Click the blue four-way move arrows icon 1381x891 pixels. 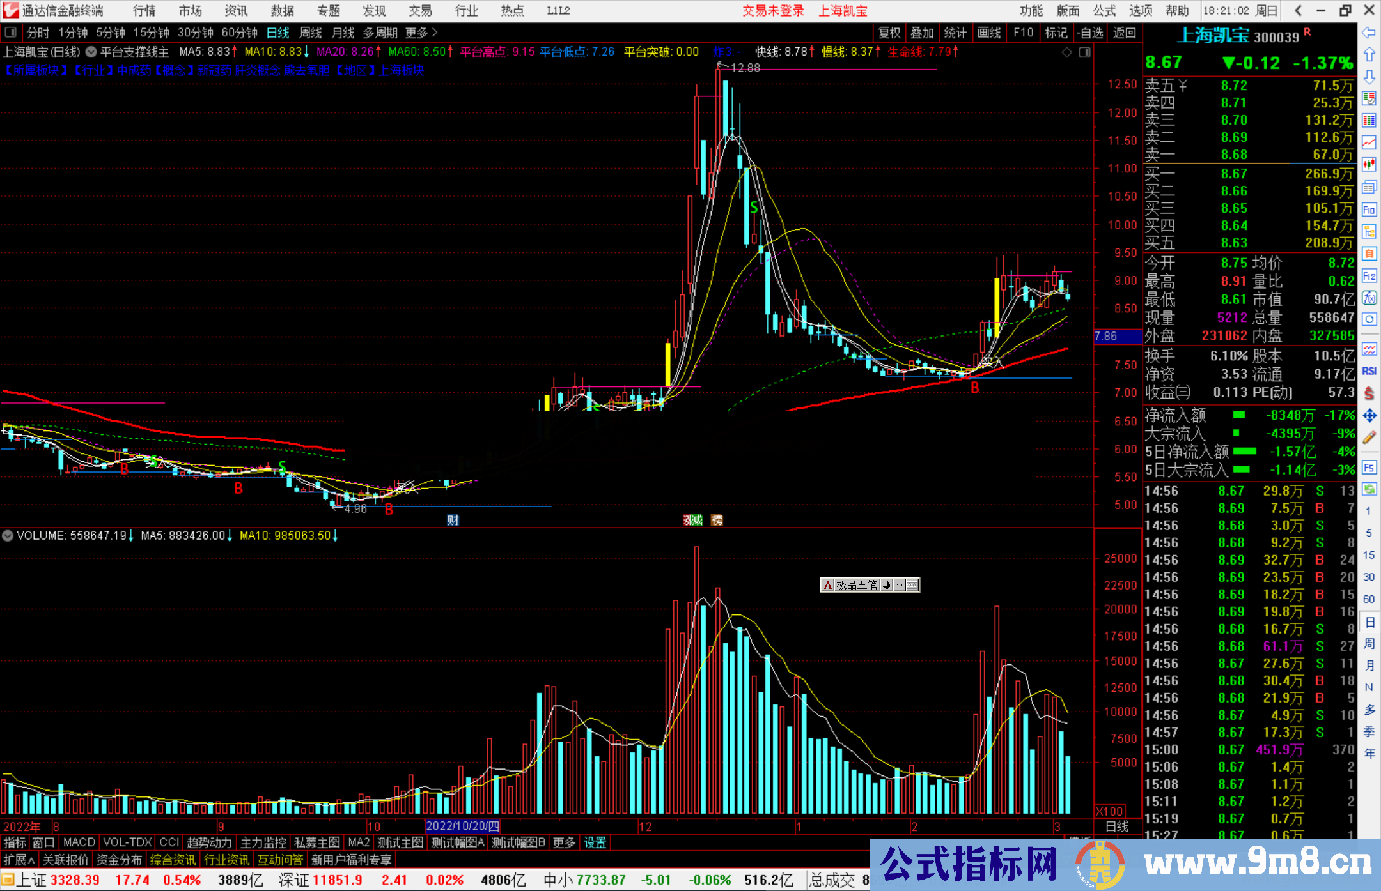1369,416
